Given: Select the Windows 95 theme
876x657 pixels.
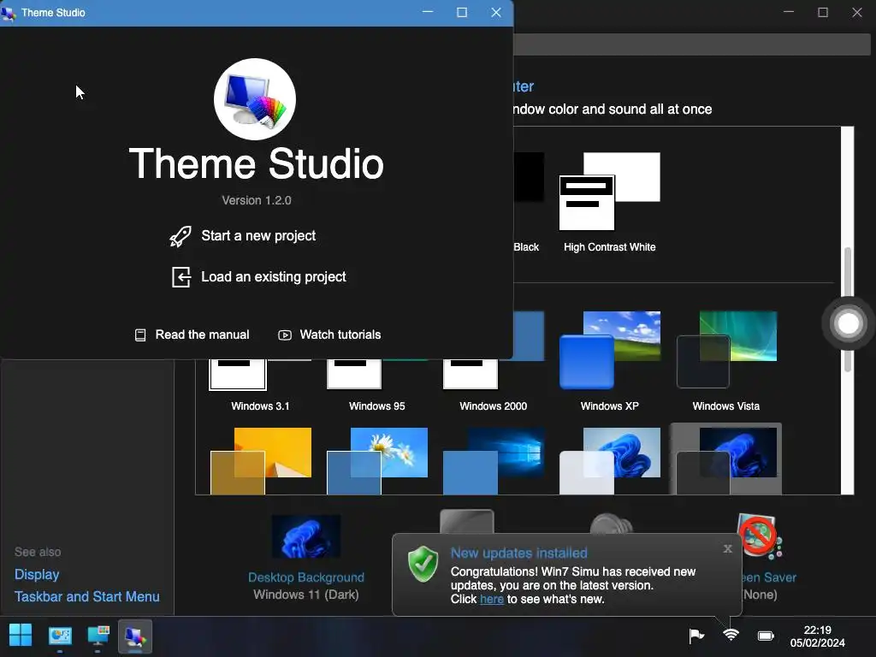Looking at the screenshot, I should click(x=377, y=386).
